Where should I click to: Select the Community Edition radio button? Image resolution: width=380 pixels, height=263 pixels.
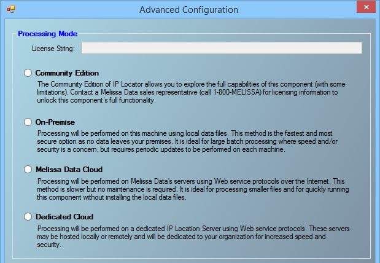(x=28, y=73)
